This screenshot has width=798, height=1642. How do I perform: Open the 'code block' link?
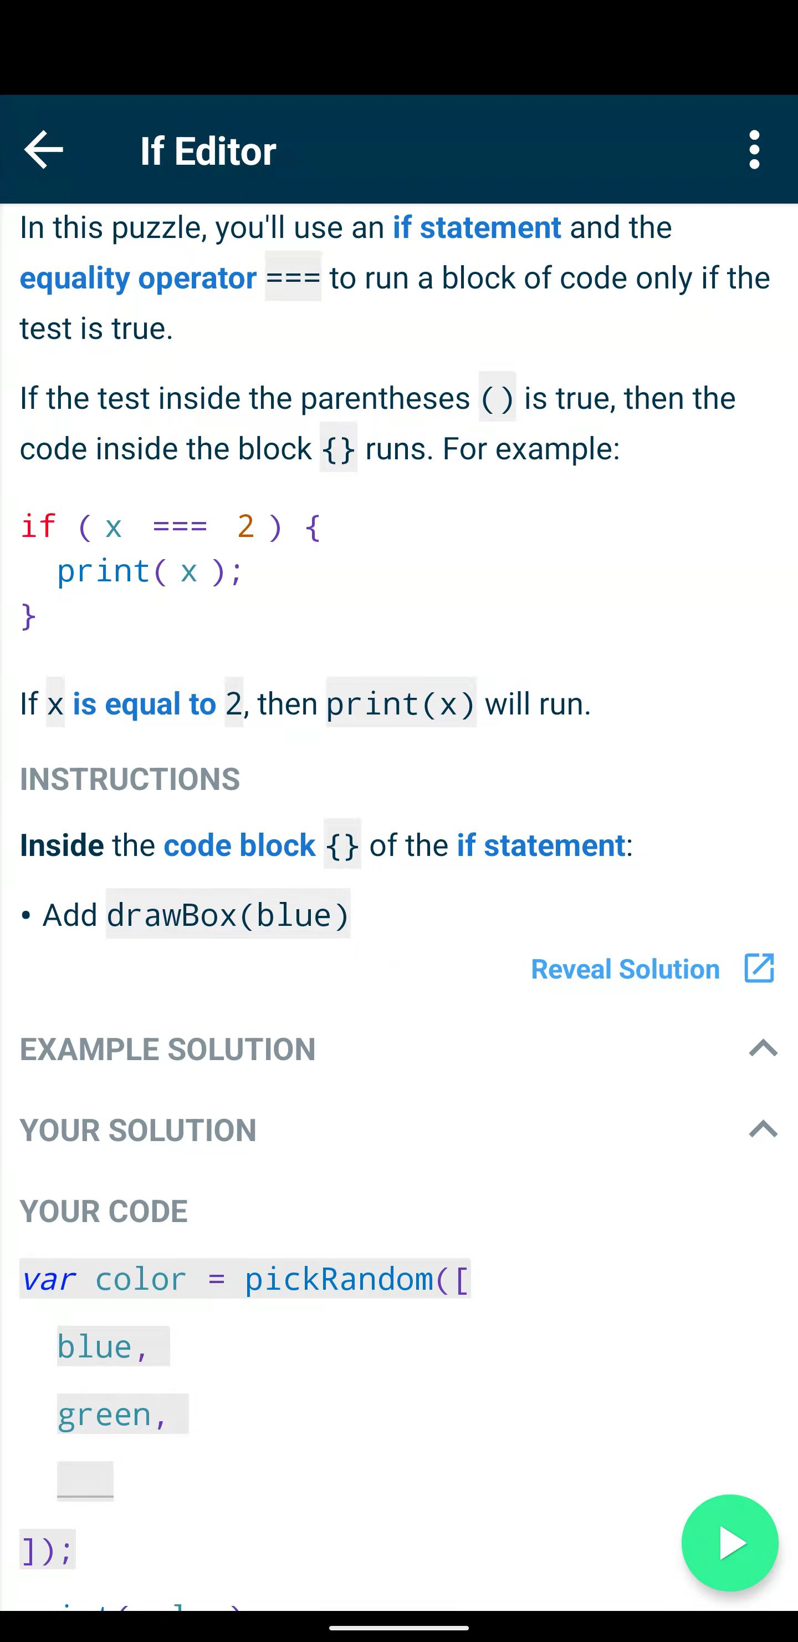(x=239, y=845)
